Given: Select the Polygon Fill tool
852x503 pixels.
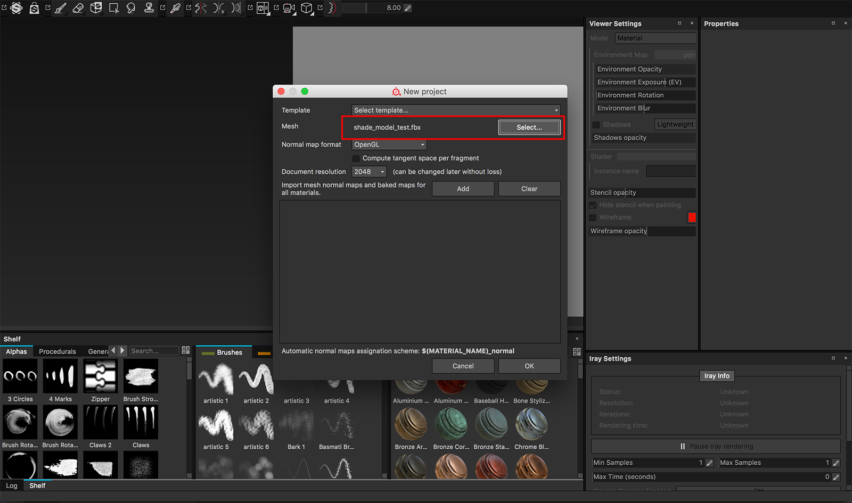Looking at the screenshot, I should [113, 8].
